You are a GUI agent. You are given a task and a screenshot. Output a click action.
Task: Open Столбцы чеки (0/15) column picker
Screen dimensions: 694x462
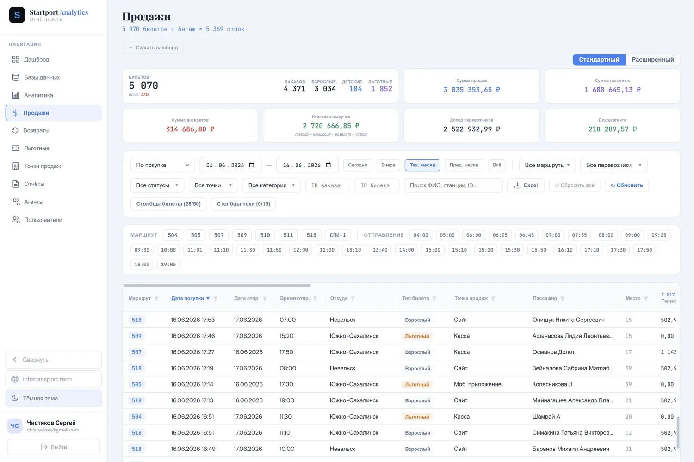[x=243, y=204]
